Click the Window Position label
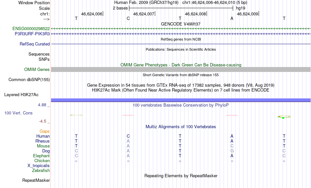This screenshot has width=311, height=188. pyautogui.click(x=34, y=3)
